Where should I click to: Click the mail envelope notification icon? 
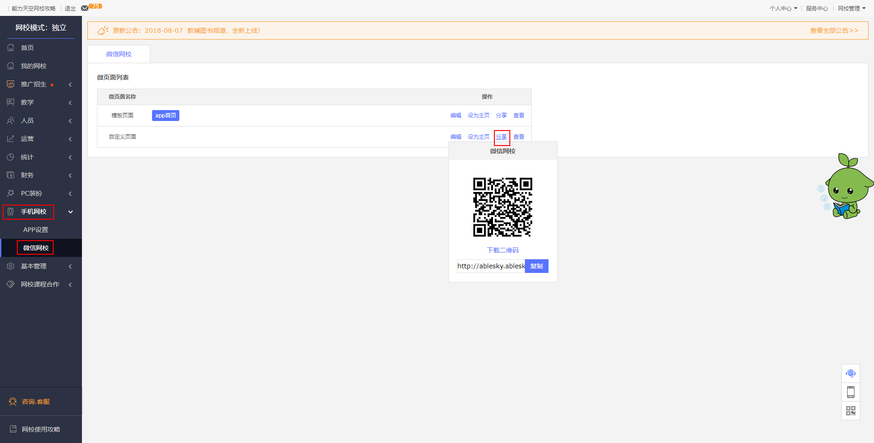[85, 8]
